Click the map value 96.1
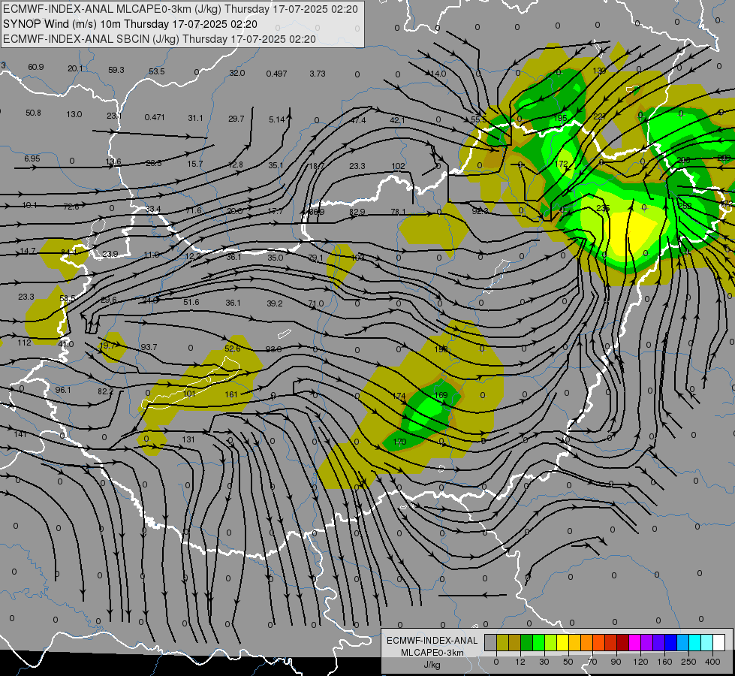This screenshot has height=676, width=735. (63, 390)
